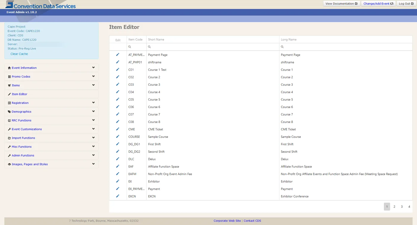Image resolution: width=417 pixels, height=225 pixels.
Task: Click the Short Name search field
Action: (x=213, y=47)
